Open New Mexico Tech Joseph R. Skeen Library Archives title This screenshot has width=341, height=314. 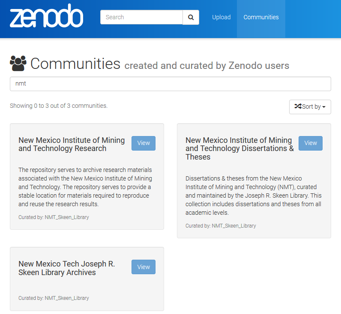pyautogui.click(x=66, y=268)
